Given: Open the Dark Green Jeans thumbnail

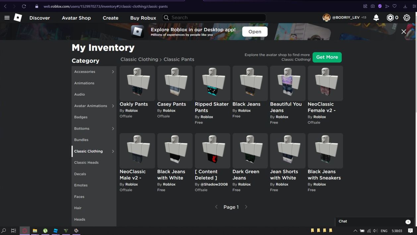Looking at the screenshot, I should [250, 151].
